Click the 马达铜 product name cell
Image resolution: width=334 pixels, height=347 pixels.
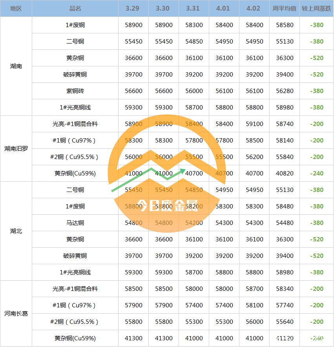tap(75, 223)
